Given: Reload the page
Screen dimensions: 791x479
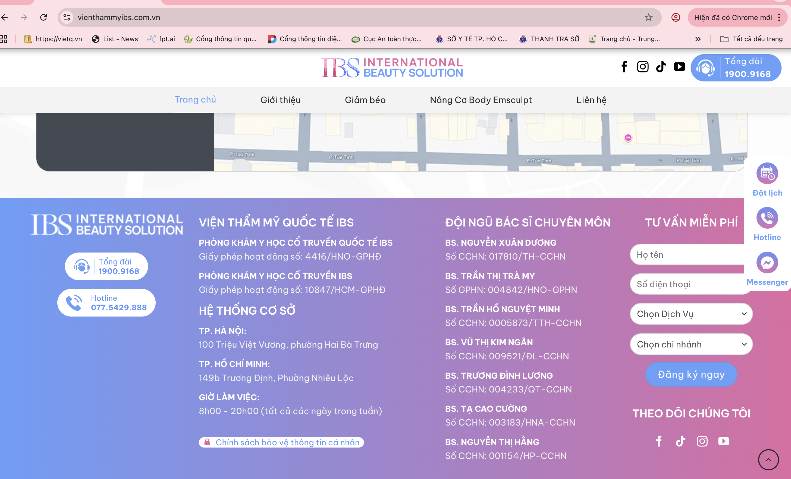Looking at the screenshot, I should pyautogui.click(x=44, y=17).
